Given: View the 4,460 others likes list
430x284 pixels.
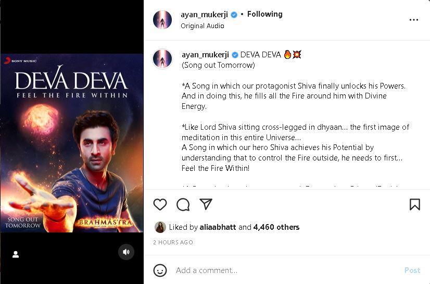Looking at the screenshot, I should click(276, 227).
